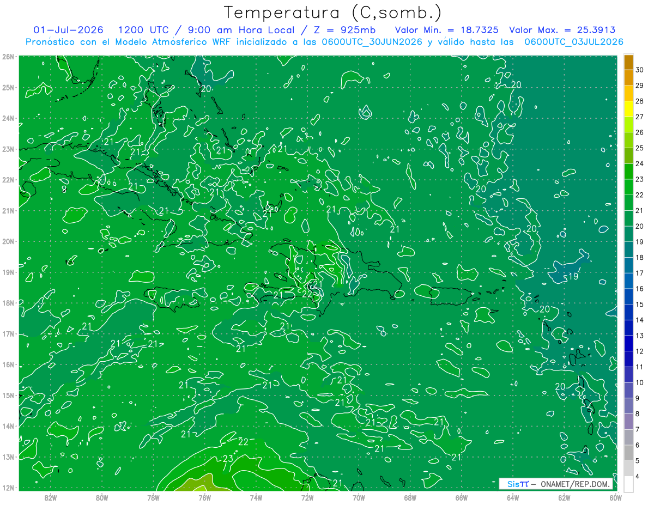Click the "72W" longitude axis label
Image resolution: width=654 pixels, height=505 pixels.
307,497
